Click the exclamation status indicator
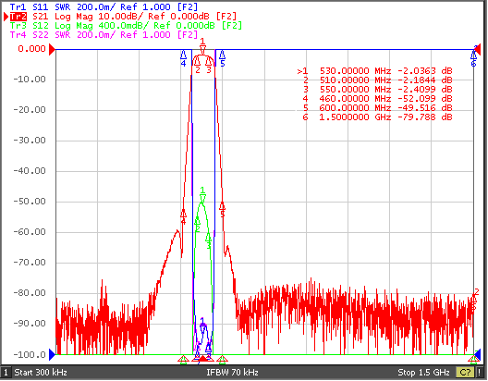Screen dimensions: 488x381 coord(480,373)
